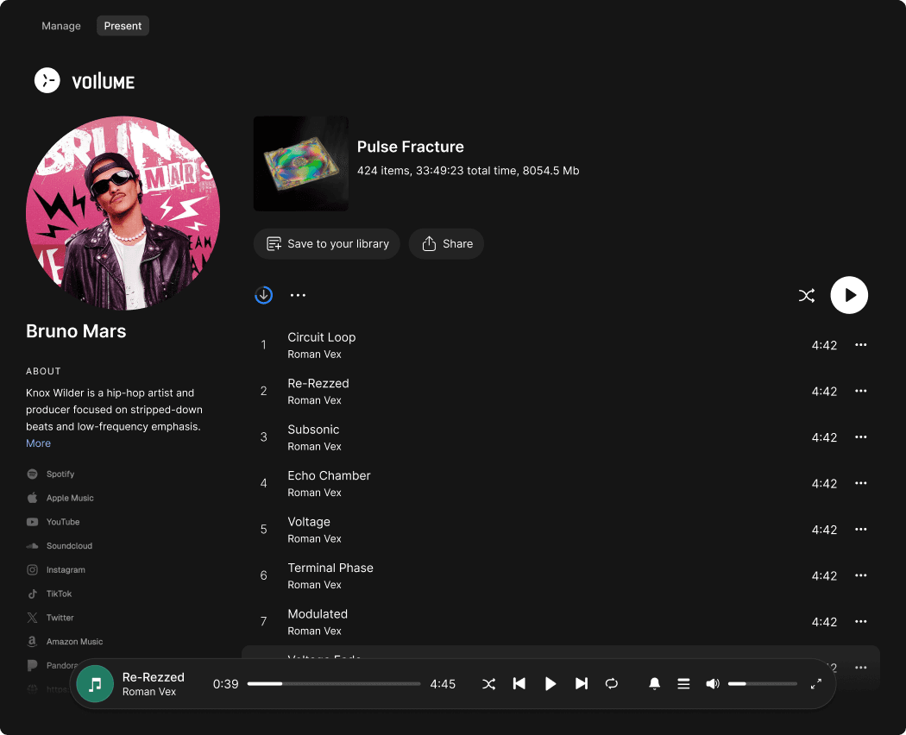This screenshot has height=735, width=906.
Task: Select the Terminal Phase track title
Action: tap(330, 568)
